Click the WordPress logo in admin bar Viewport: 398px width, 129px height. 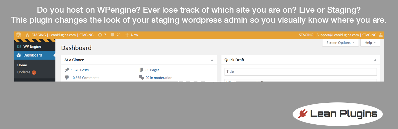19,35
